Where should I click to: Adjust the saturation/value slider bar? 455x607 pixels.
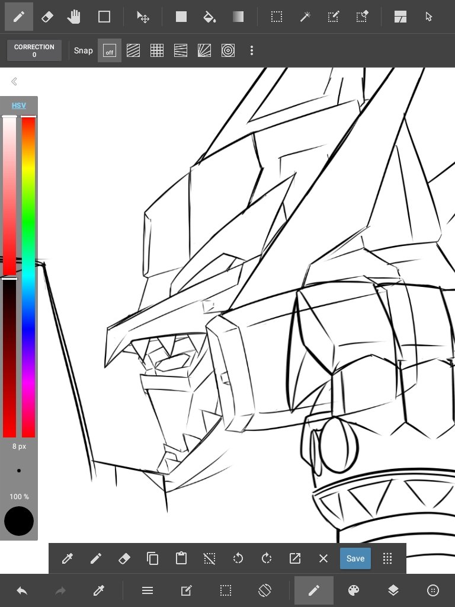[9, 276]
